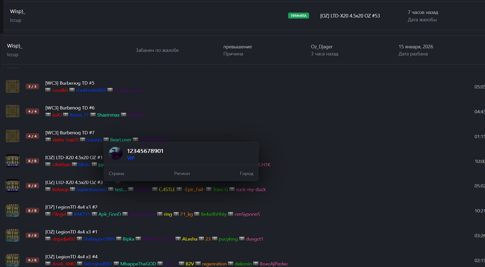Click player C.4STLE in LTD-X20 #3
Viewport: 485px width, 267px height.
click(x=167, y=189)
